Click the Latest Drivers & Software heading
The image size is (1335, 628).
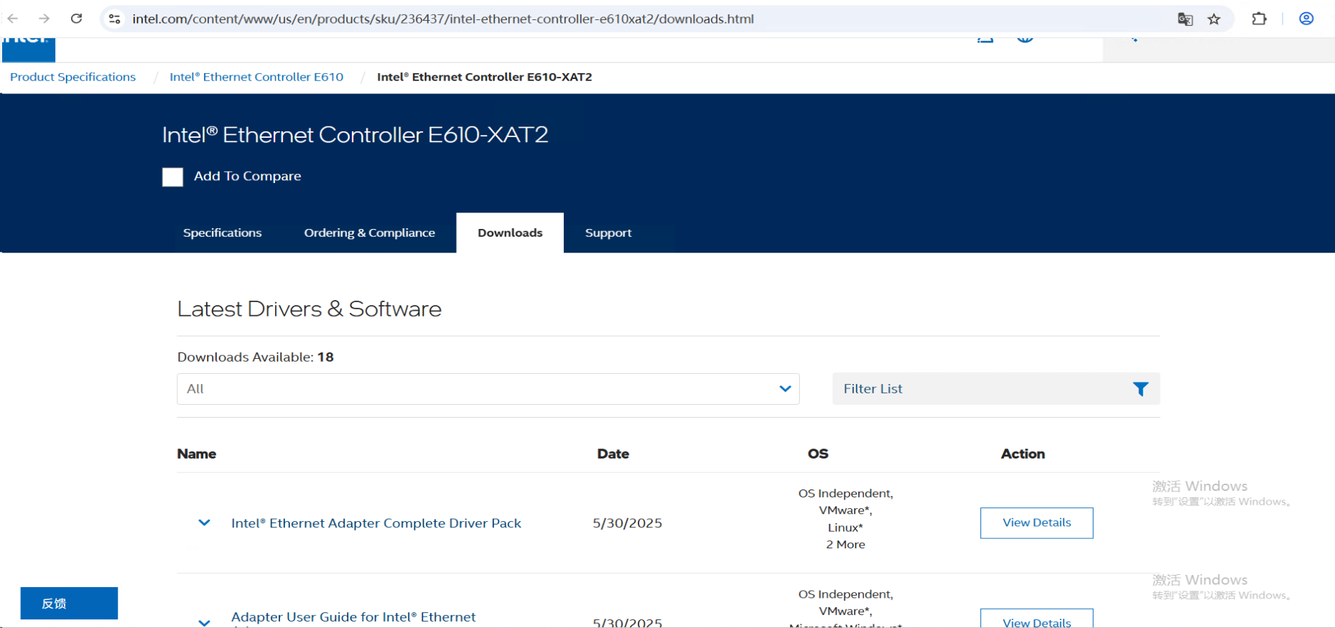click(x=310, y=309)
